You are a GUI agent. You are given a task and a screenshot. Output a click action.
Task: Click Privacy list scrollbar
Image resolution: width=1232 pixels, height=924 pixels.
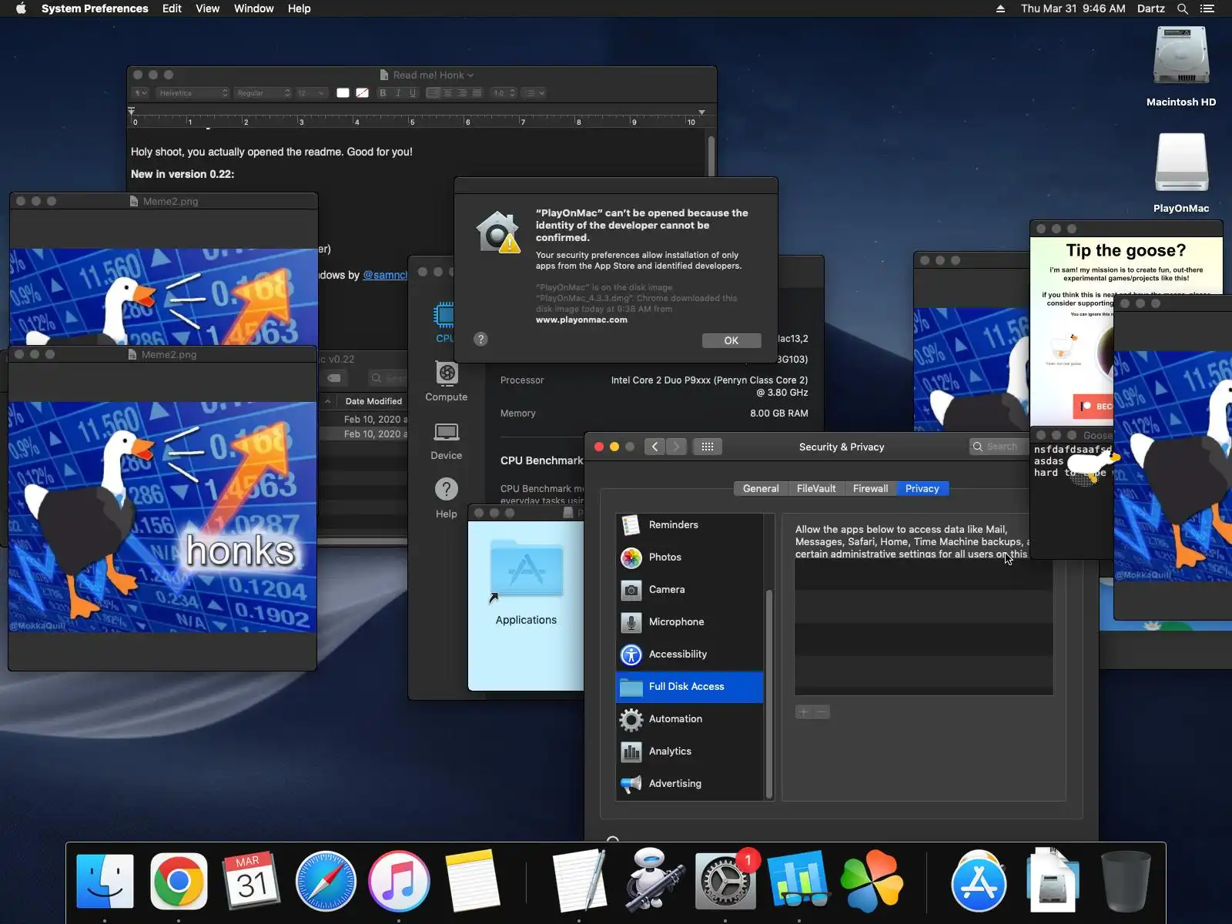(x=768, y=694)
